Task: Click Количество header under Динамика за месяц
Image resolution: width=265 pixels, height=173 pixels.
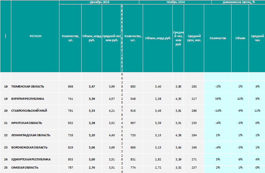Action: pyautogui.click(x=218, y=38)
